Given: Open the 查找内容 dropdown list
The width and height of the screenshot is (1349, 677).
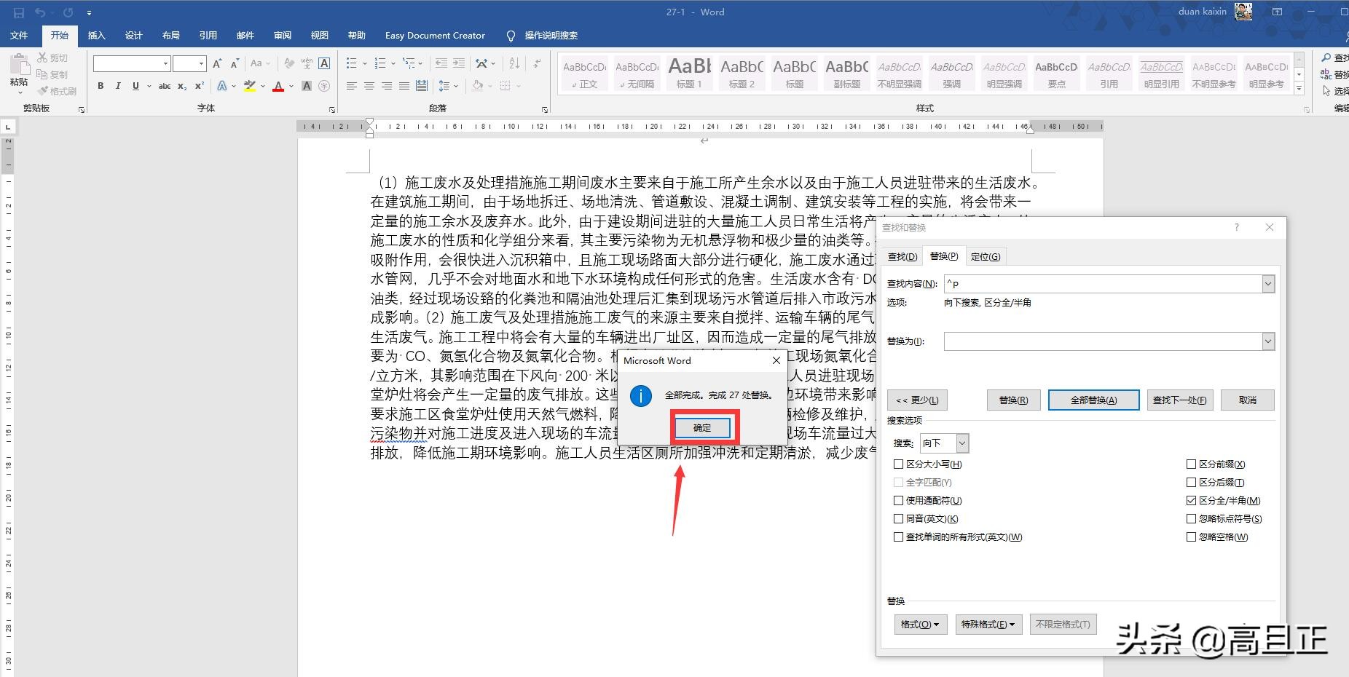Looking at the screenshot, I should coord(1269,283).
